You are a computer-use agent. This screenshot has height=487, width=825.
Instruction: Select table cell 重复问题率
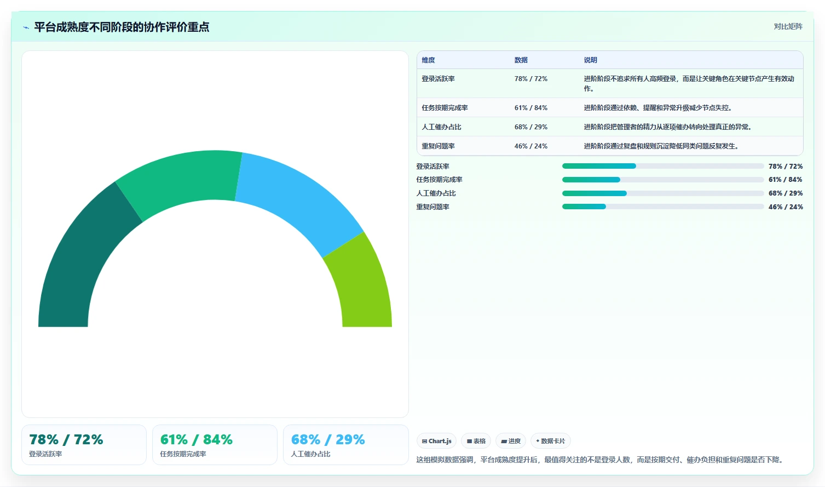coord(439,146)
